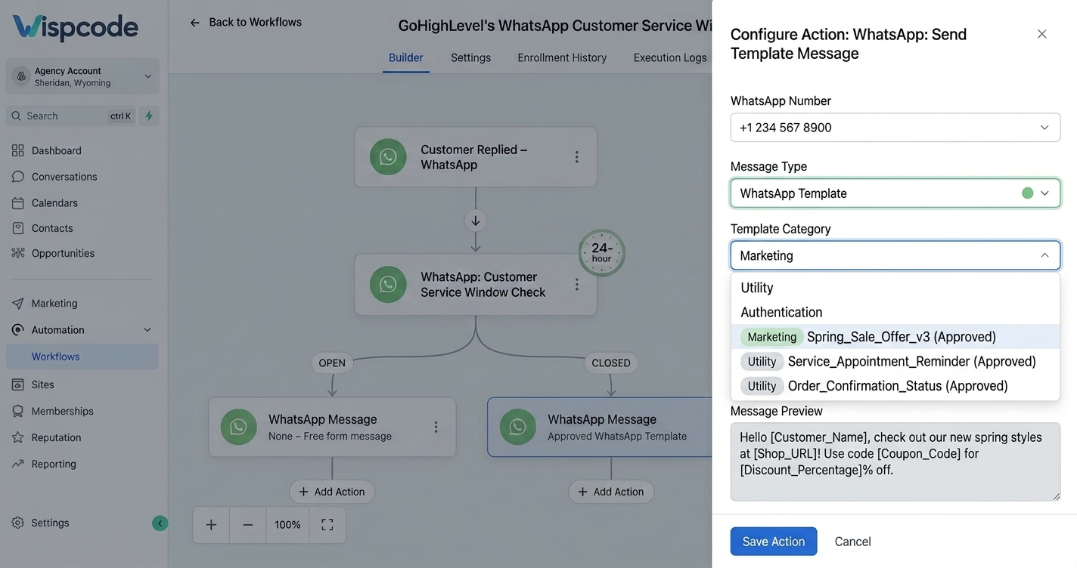Click the 24-hour timer badge

coord(602,252)
